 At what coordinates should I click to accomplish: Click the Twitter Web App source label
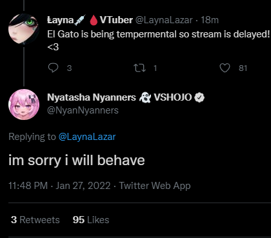pos(155,186)
